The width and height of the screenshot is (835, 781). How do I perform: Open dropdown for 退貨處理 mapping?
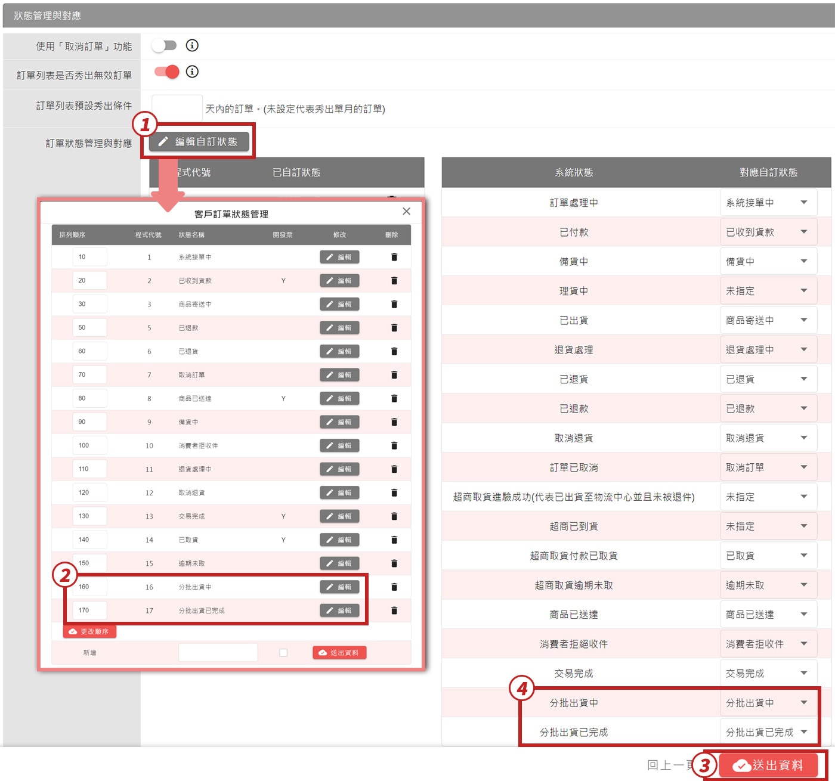click(768, 349)
